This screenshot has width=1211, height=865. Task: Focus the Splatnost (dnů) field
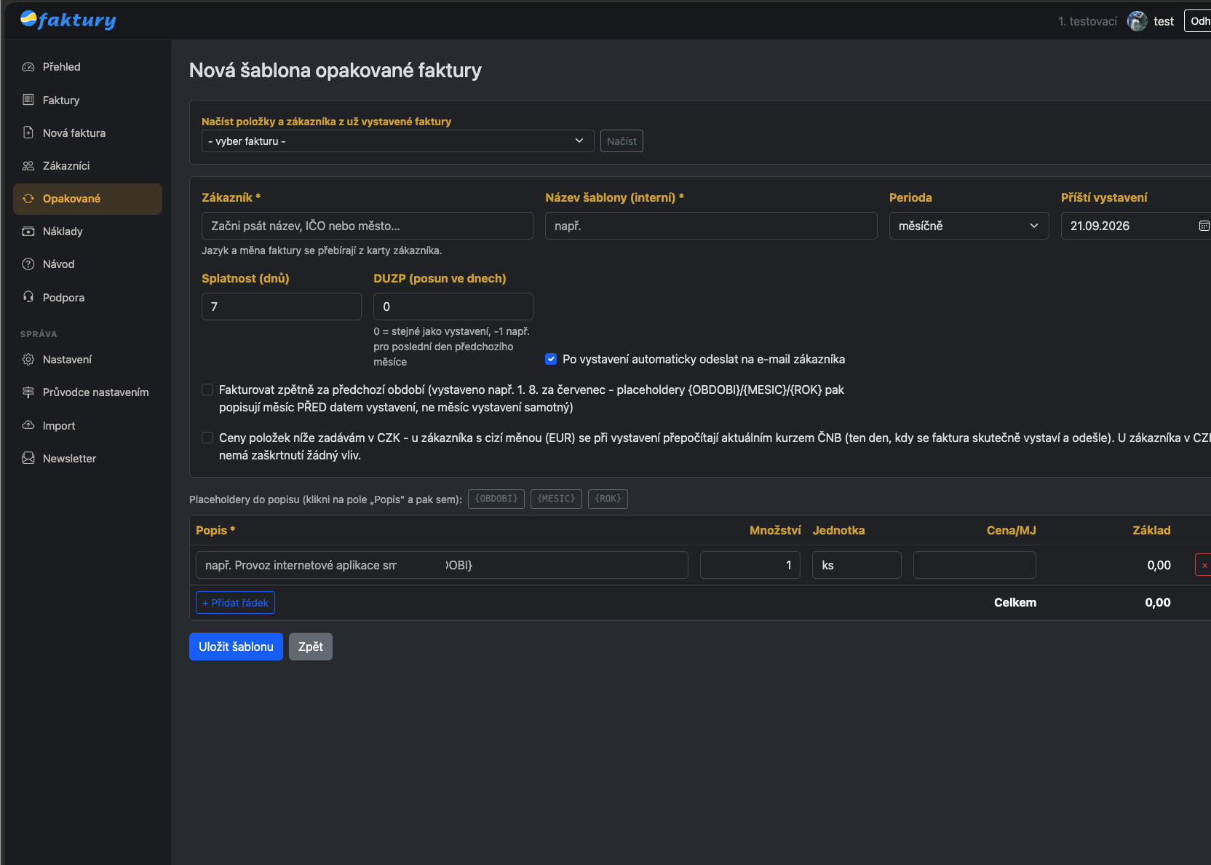point(282,307)
